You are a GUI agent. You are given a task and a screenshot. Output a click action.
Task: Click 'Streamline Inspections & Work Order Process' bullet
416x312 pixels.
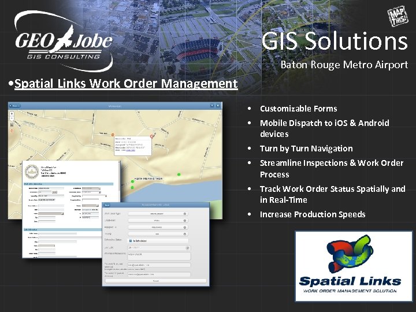[332, 169]
